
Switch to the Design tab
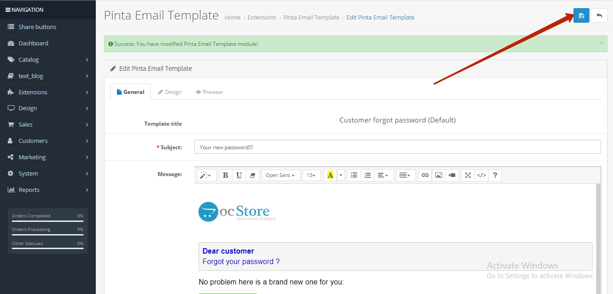(169, 92)
